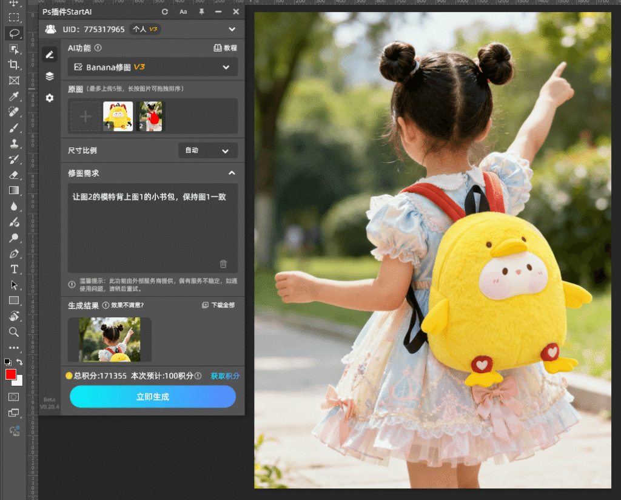Toggle the pin icon on StartAI panel
The width and height of the screenshot is (621, 500).
tap(201, 12)
